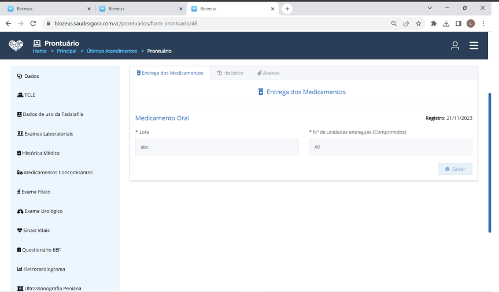
Task: Switch to the Anexos tab
Action: tap(268, 73)
